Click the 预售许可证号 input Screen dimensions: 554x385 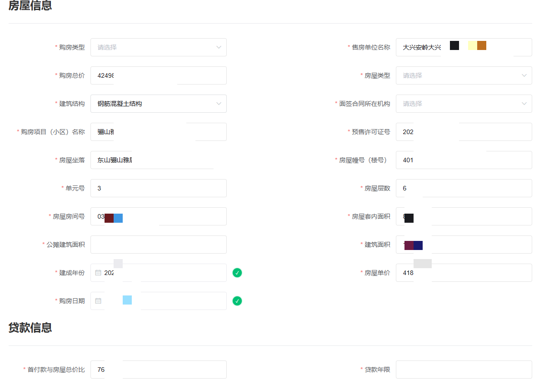[464, 132]
